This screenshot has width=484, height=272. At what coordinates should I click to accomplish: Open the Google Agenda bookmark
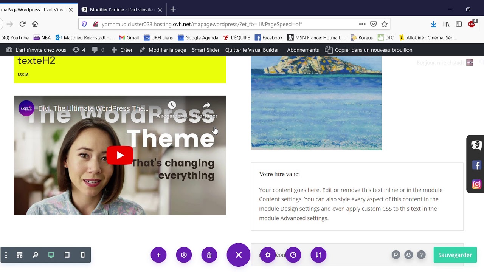click(198, 37)
